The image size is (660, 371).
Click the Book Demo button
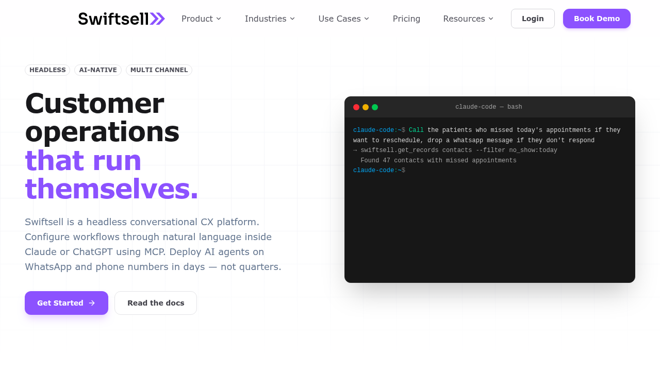(x=597, y=19)
